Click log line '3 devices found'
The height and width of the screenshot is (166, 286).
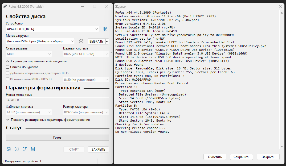point(129,65)
